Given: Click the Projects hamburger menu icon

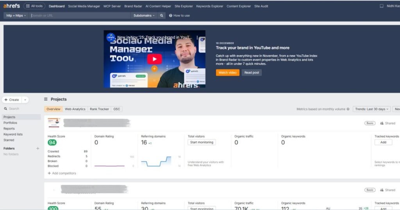Looking at the screenshot, I should [46, 99].
